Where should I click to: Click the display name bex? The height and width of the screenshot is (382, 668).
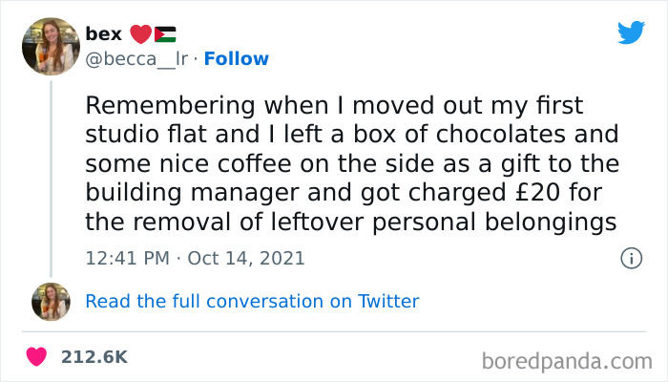(104, 33)
